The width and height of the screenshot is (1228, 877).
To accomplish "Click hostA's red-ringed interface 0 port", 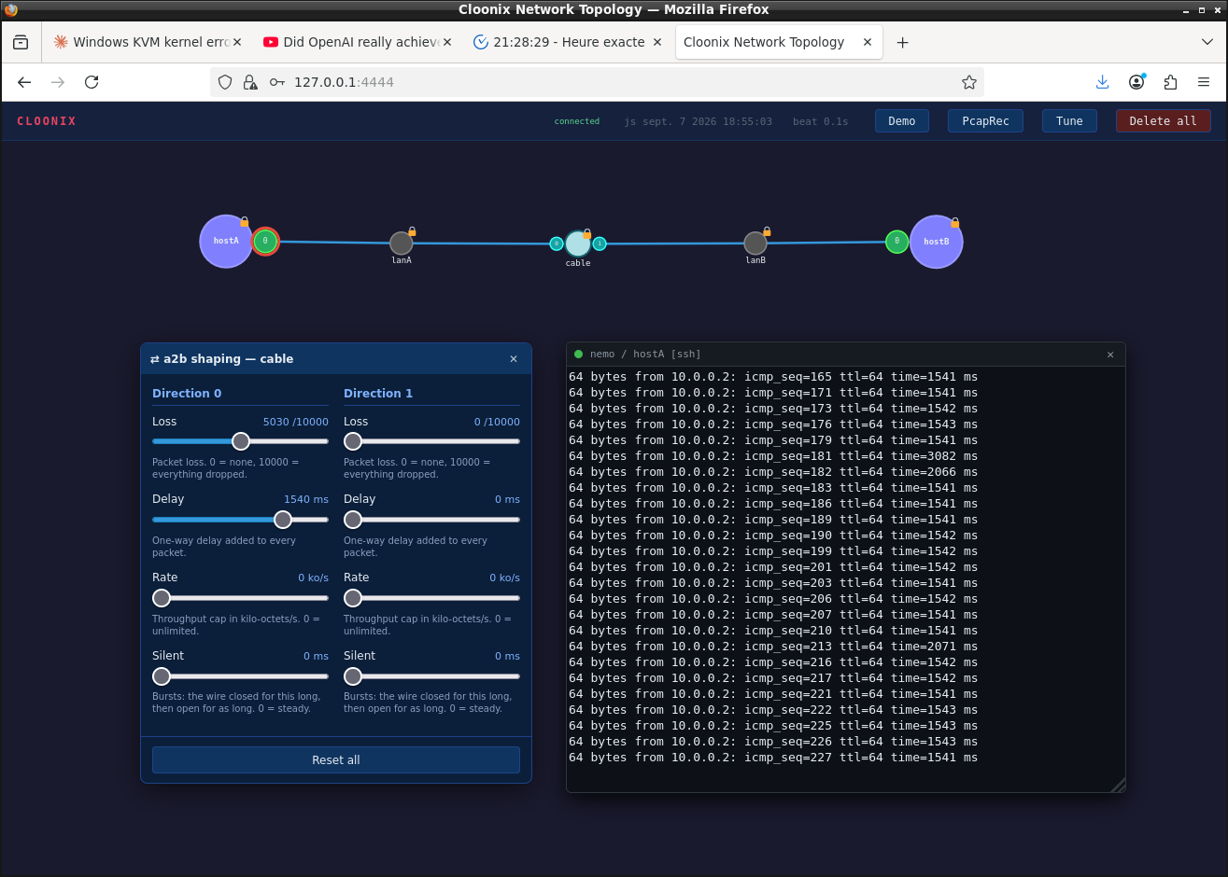I will click(265, 241).
